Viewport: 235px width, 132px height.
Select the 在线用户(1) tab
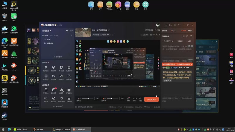168,41
